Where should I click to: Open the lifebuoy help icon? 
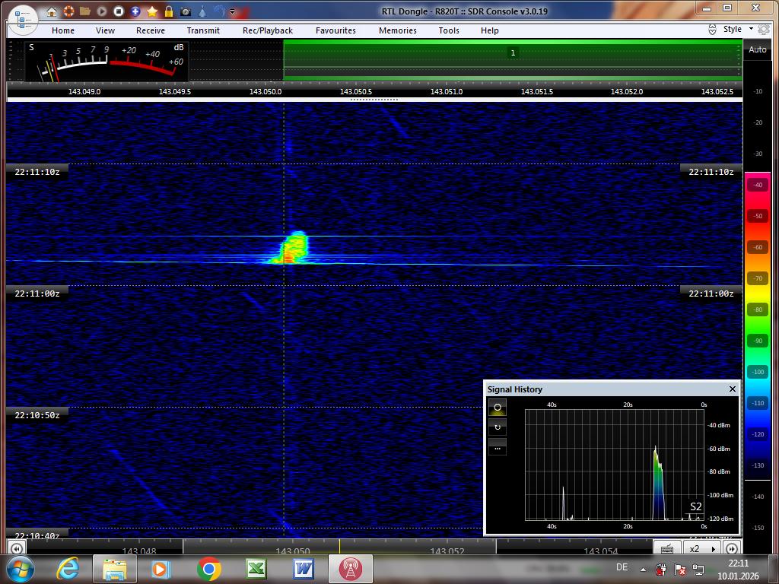pos(68,11)
